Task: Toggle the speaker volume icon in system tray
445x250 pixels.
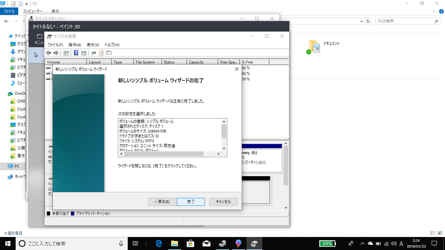Action: (x=394, y=243)
